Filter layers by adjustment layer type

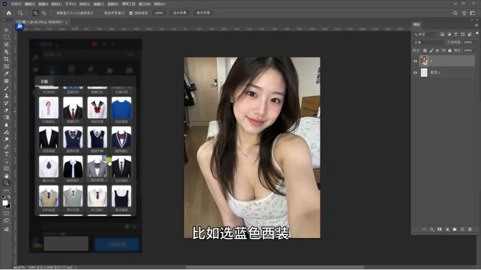[449, 34]
